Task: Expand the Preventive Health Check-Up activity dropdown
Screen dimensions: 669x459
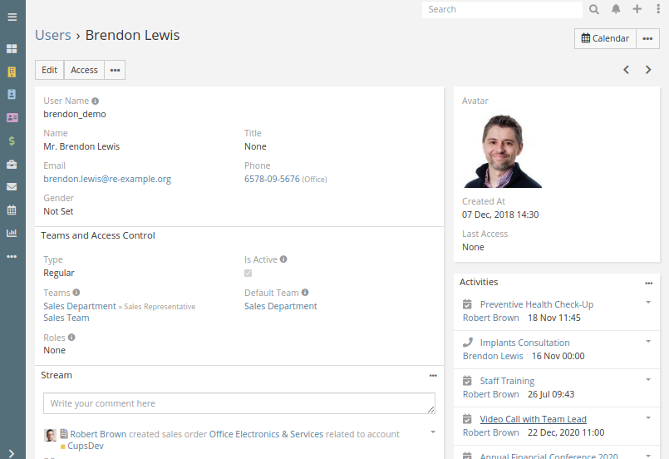Action: tap(648, 303)
